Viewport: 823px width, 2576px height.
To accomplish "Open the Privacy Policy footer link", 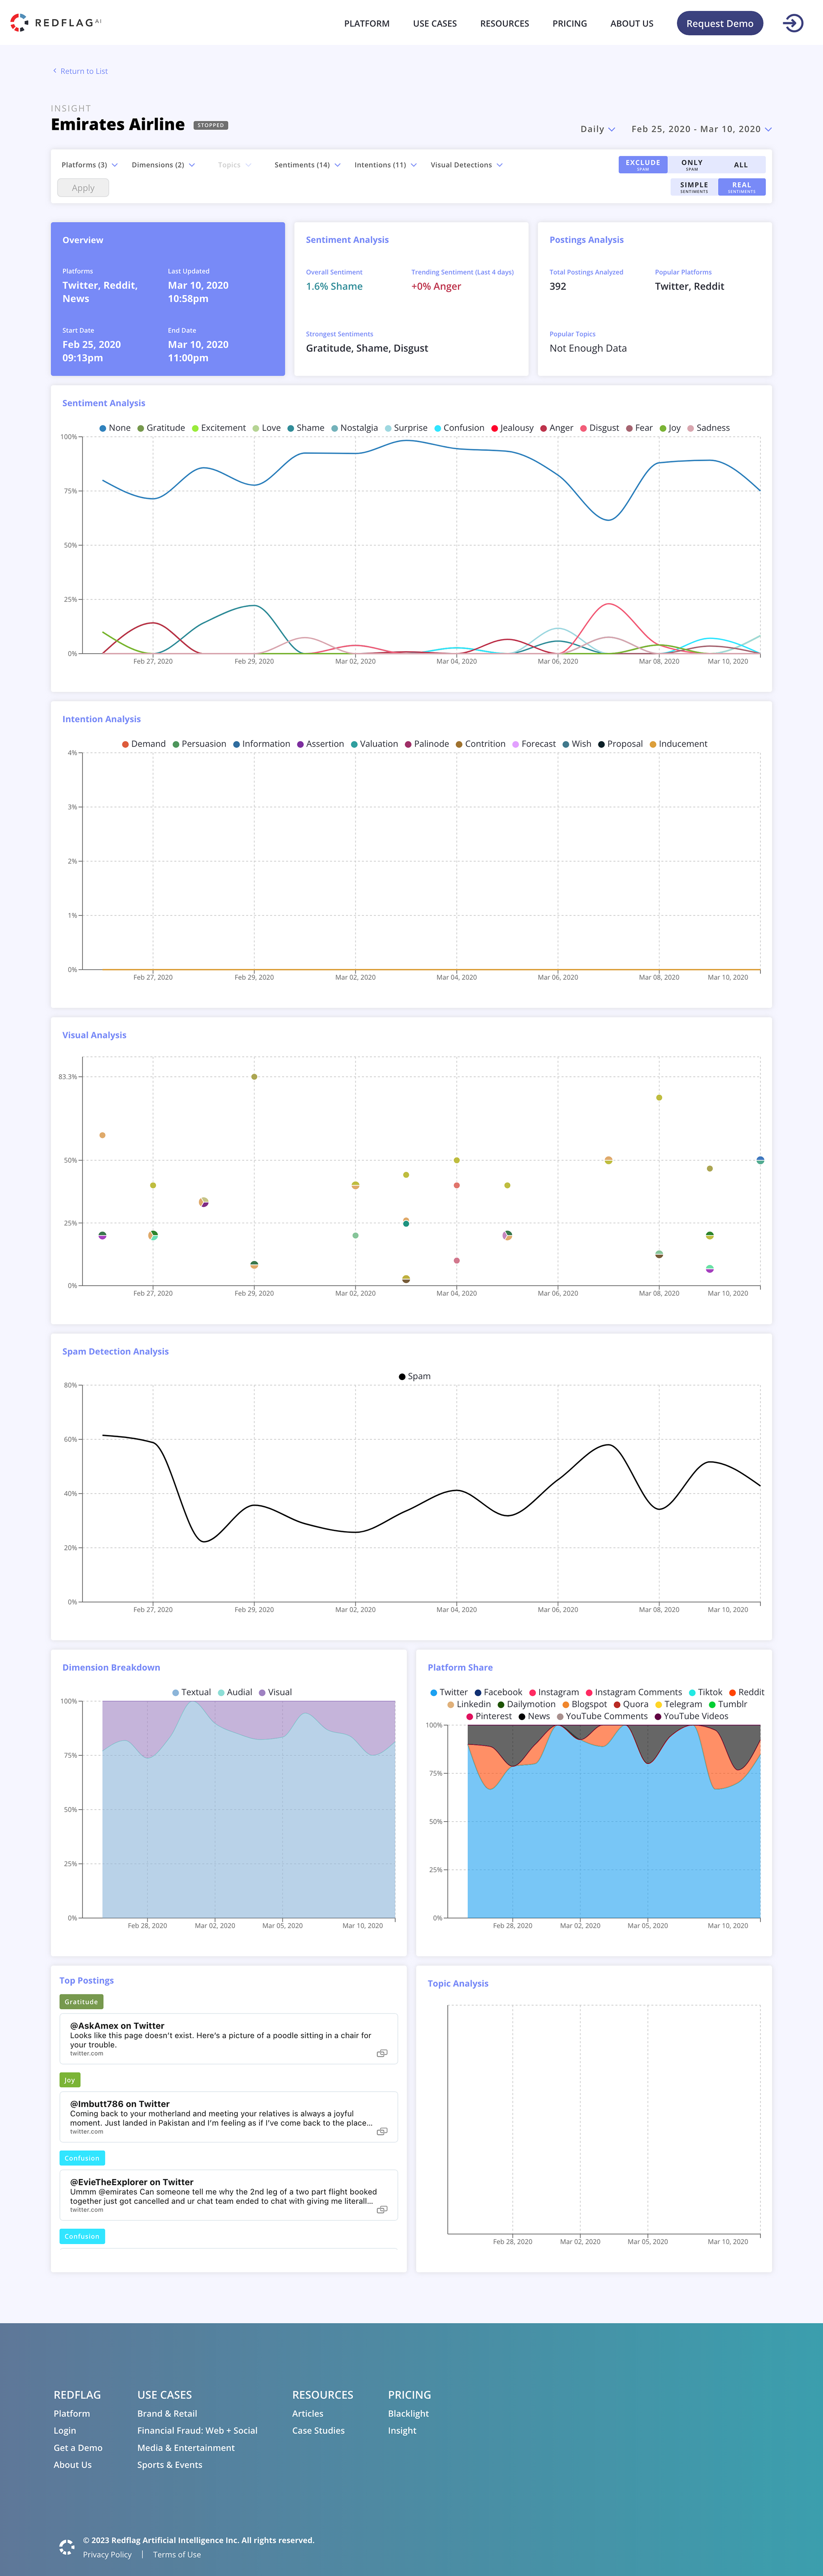I will (107, 2554).
